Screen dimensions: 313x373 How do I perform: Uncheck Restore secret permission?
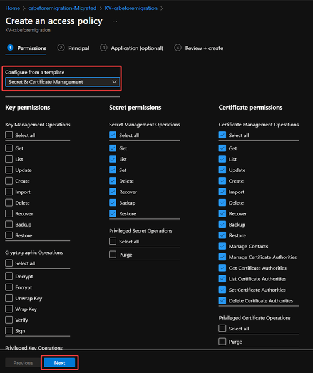113,213
